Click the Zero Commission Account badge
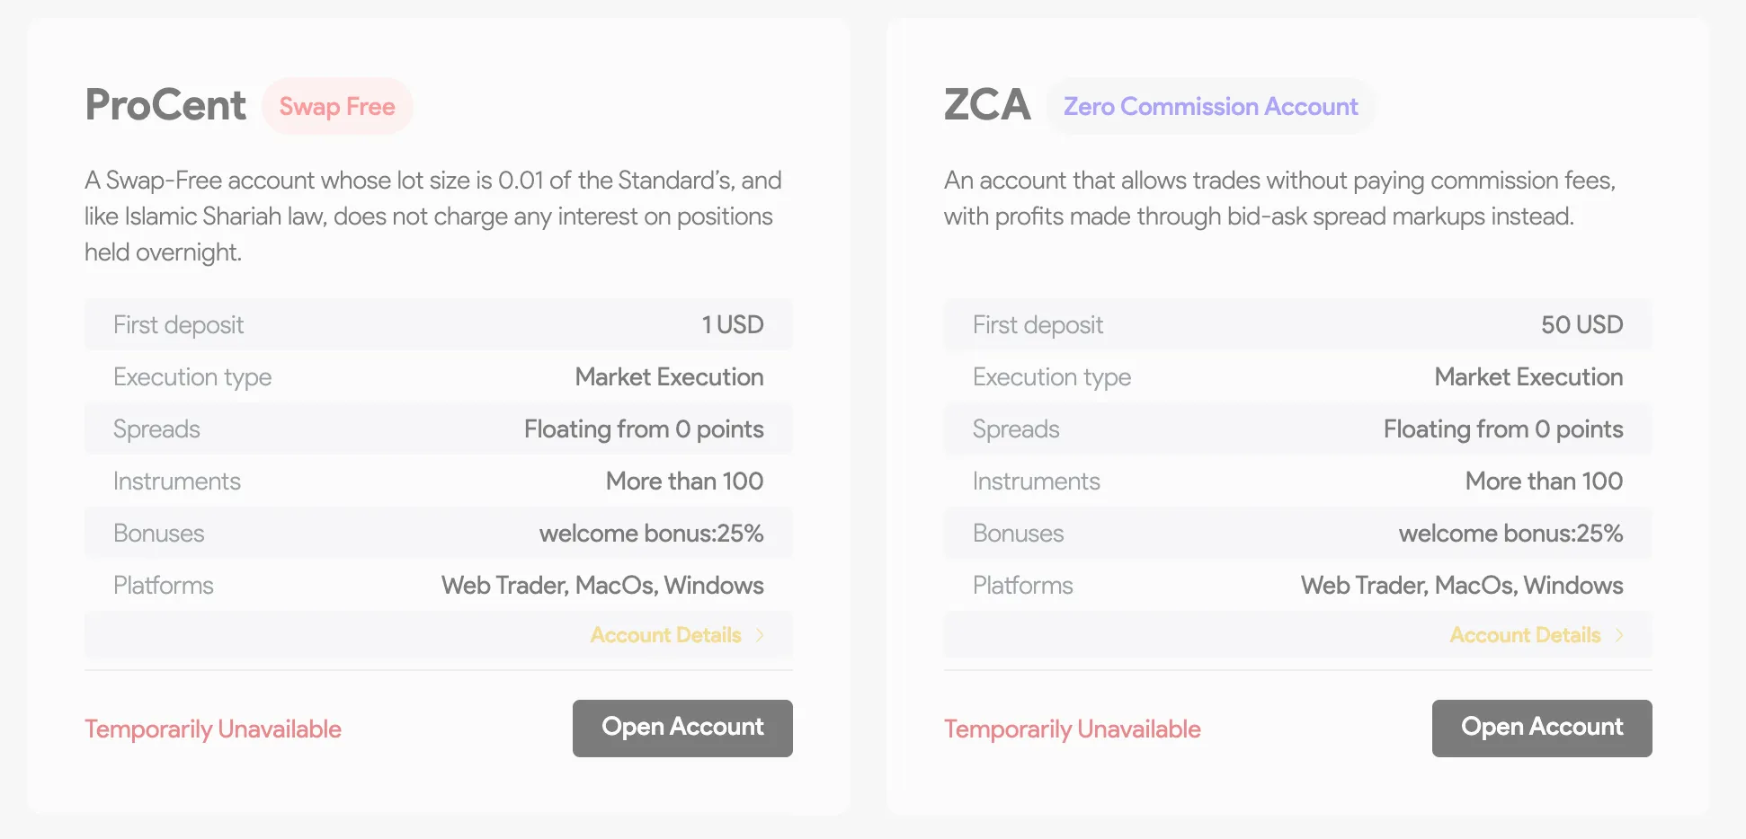 coord(1210,106)
